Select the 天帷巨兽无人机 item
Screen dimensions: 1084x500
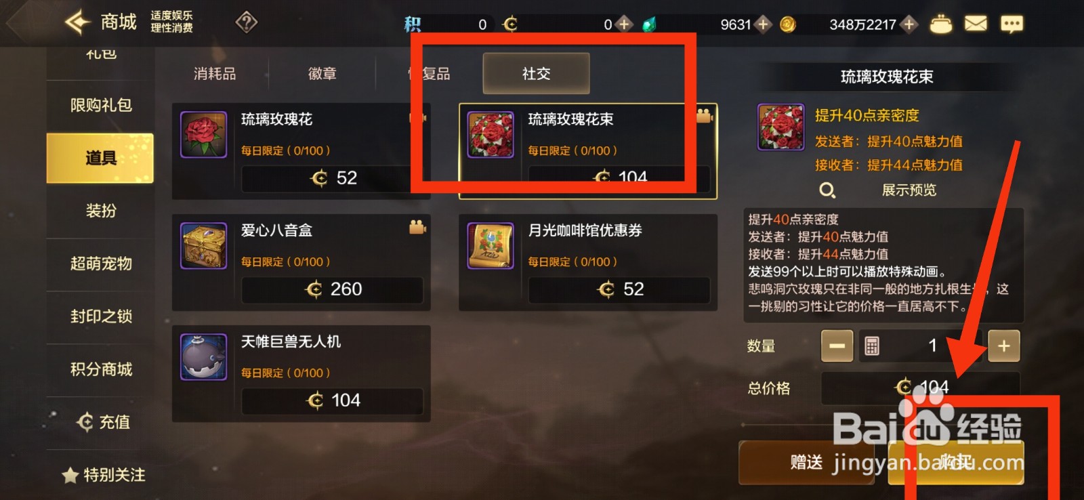pyautogui.click(x=301, y=374)
